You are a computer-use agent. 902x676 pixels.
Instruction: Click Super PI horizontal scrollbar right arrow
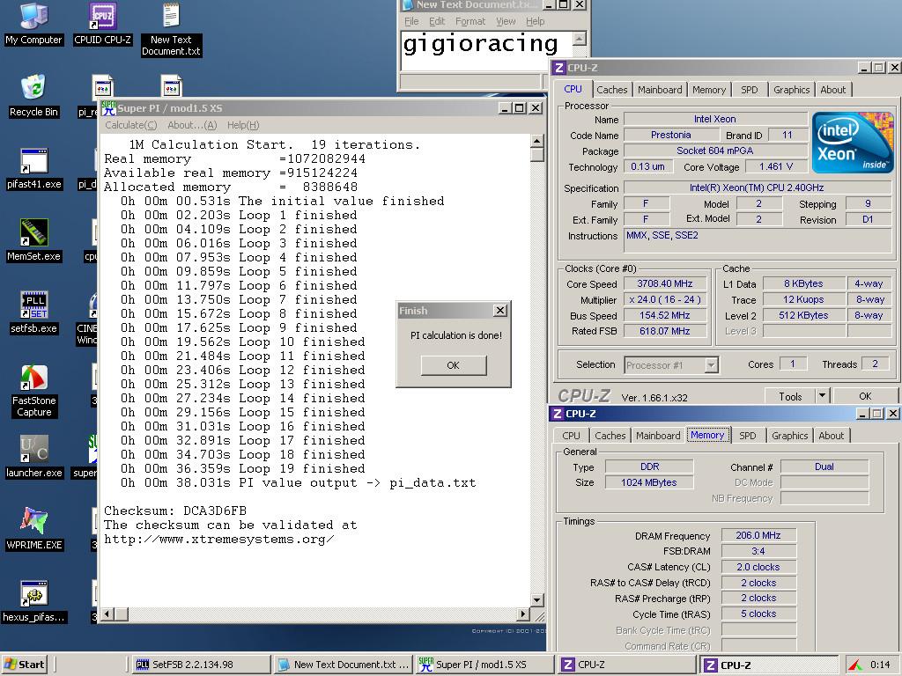522,614
